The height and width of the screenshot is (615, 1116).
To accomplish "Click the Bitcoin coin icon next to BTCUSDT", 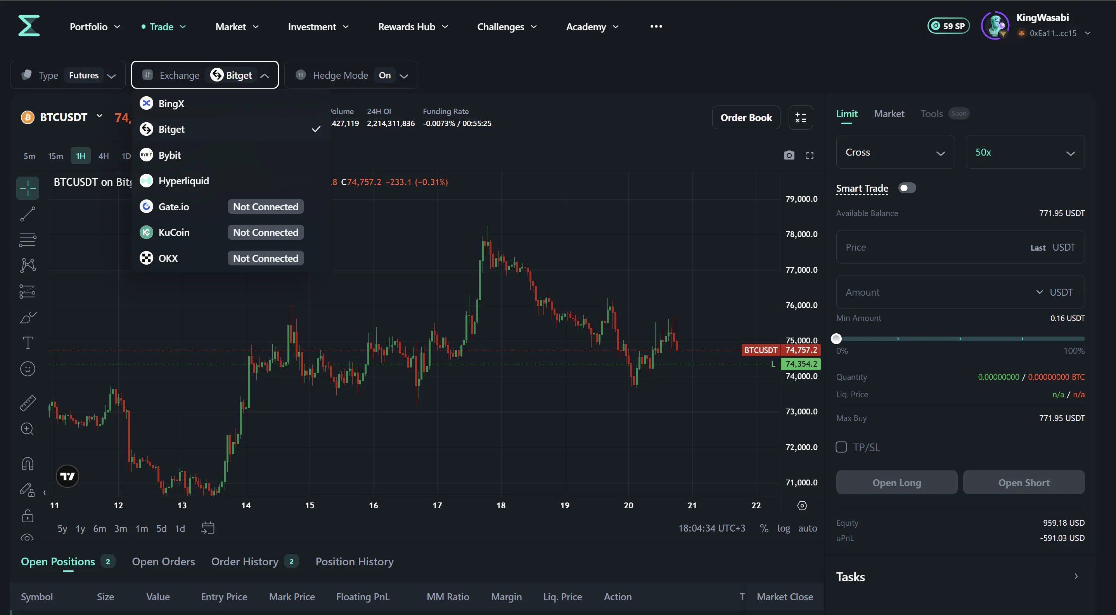I will 28,118.
